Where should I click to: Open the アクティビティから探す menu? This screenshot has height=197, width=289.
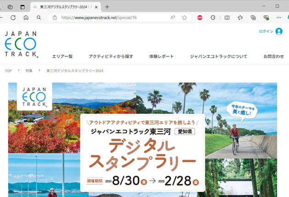coord(111,56)
